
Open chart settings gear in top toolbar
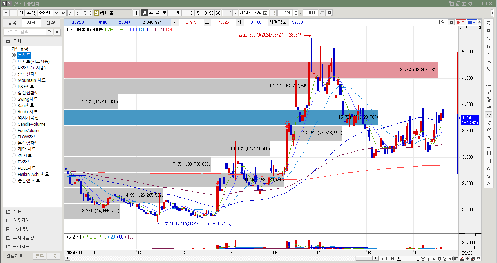(329, 13)
